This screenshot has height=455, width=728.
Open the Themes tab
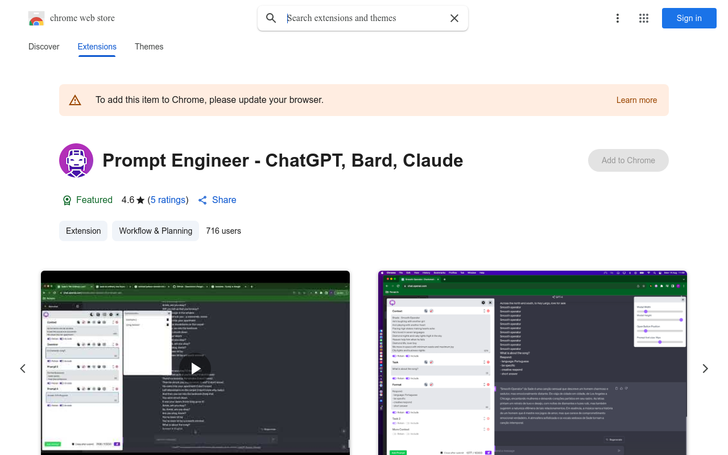click(x=149, y=47)
